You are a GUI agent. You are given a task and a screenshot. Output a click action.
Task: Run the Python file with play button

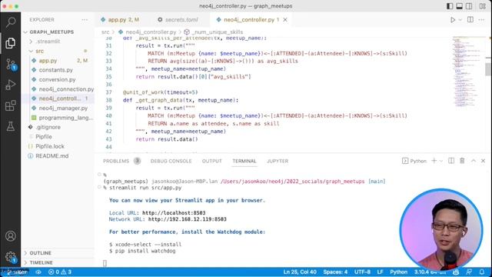pos(453,20)
